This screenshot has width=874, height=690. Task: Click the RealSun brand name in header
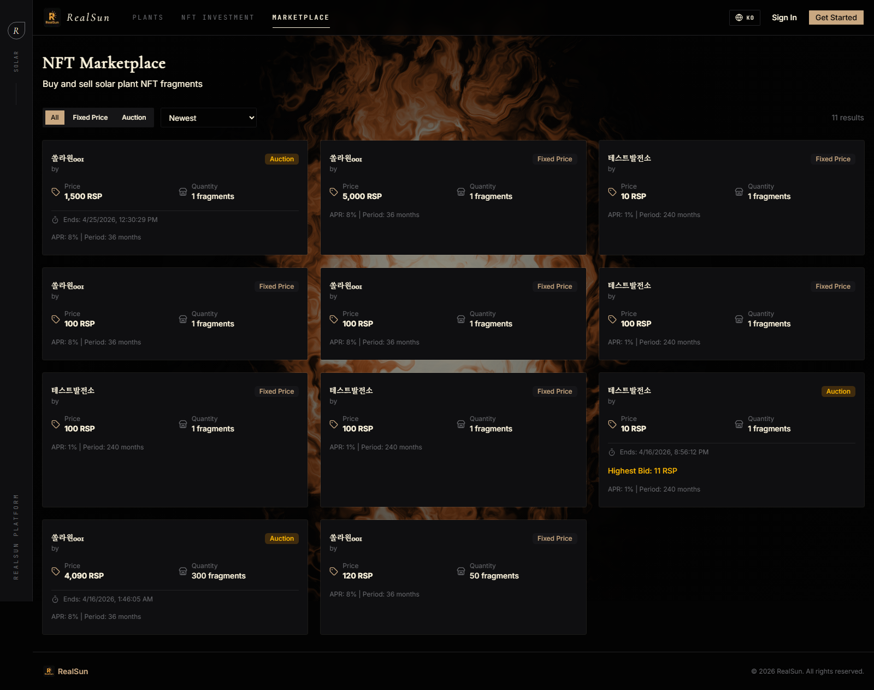(x=88, y=17)
